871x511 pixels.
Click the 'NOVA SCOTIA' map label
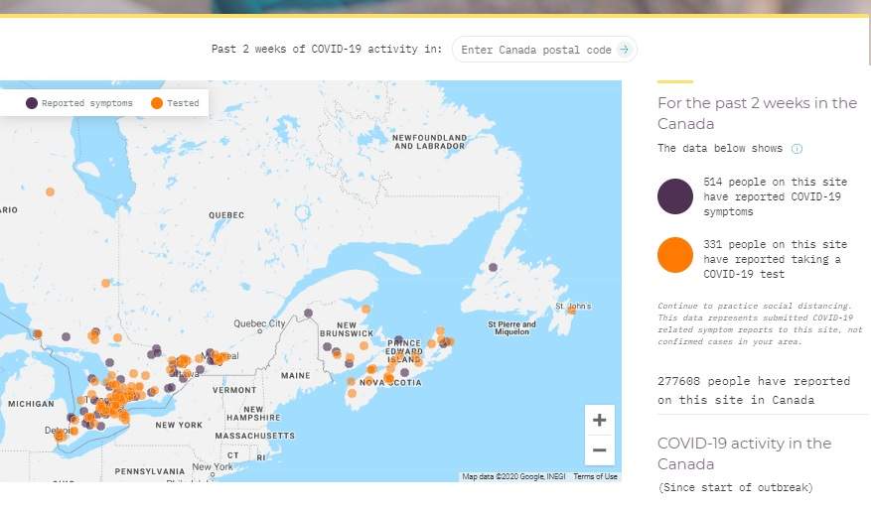(390, 383)
